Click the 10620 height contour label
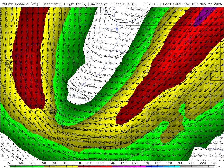224x168 pixels. click(x=122, y=160)
